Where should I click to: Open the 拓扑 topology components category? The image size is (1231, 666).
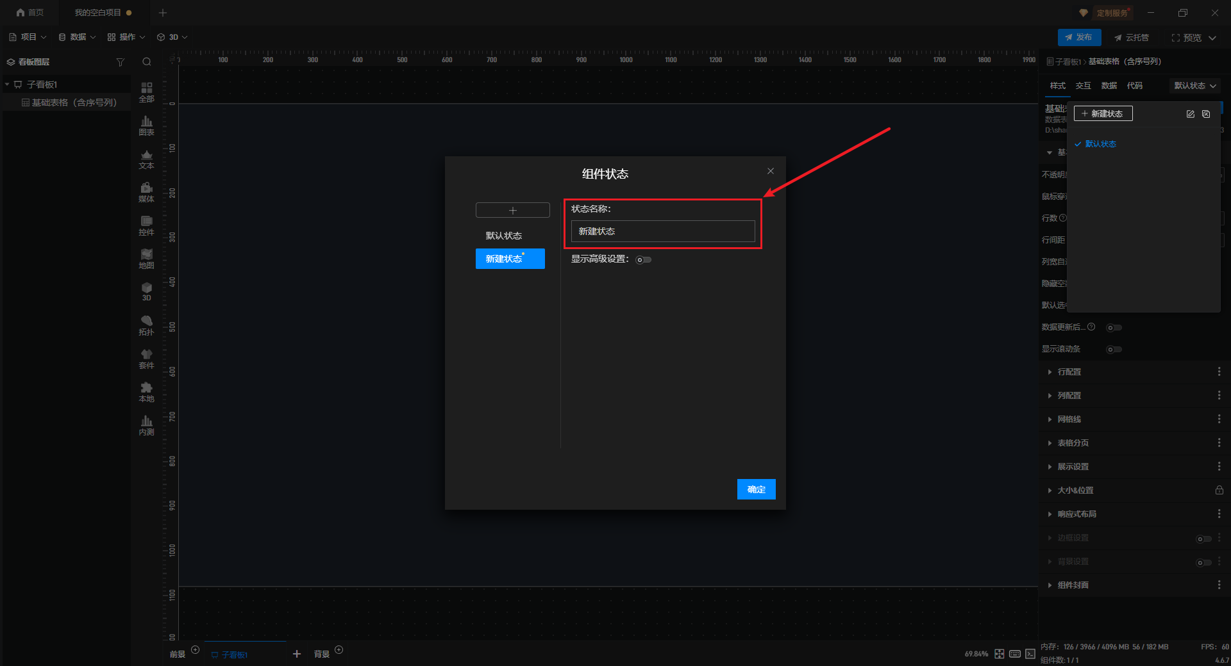pos(146,325)
